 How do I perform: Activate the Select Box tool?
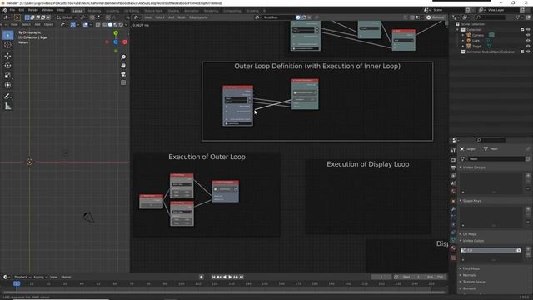tap(7, 35)
